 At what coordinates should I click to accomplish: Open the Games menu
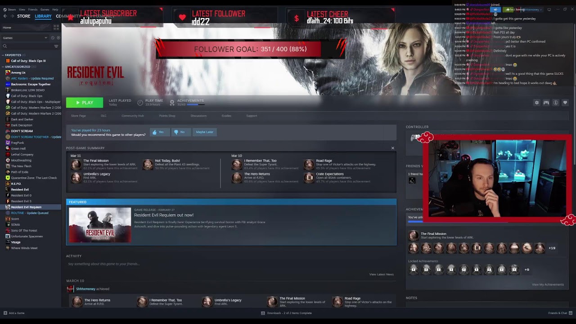click(x=45, y=9)
